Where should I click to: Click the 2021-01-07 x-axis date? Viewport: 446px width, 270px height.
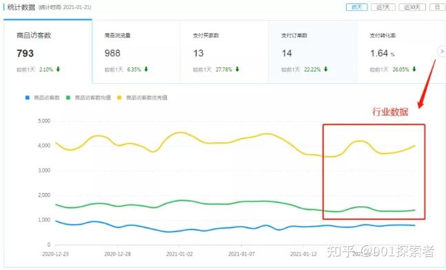pyautogui.click(x=241, y=254)
